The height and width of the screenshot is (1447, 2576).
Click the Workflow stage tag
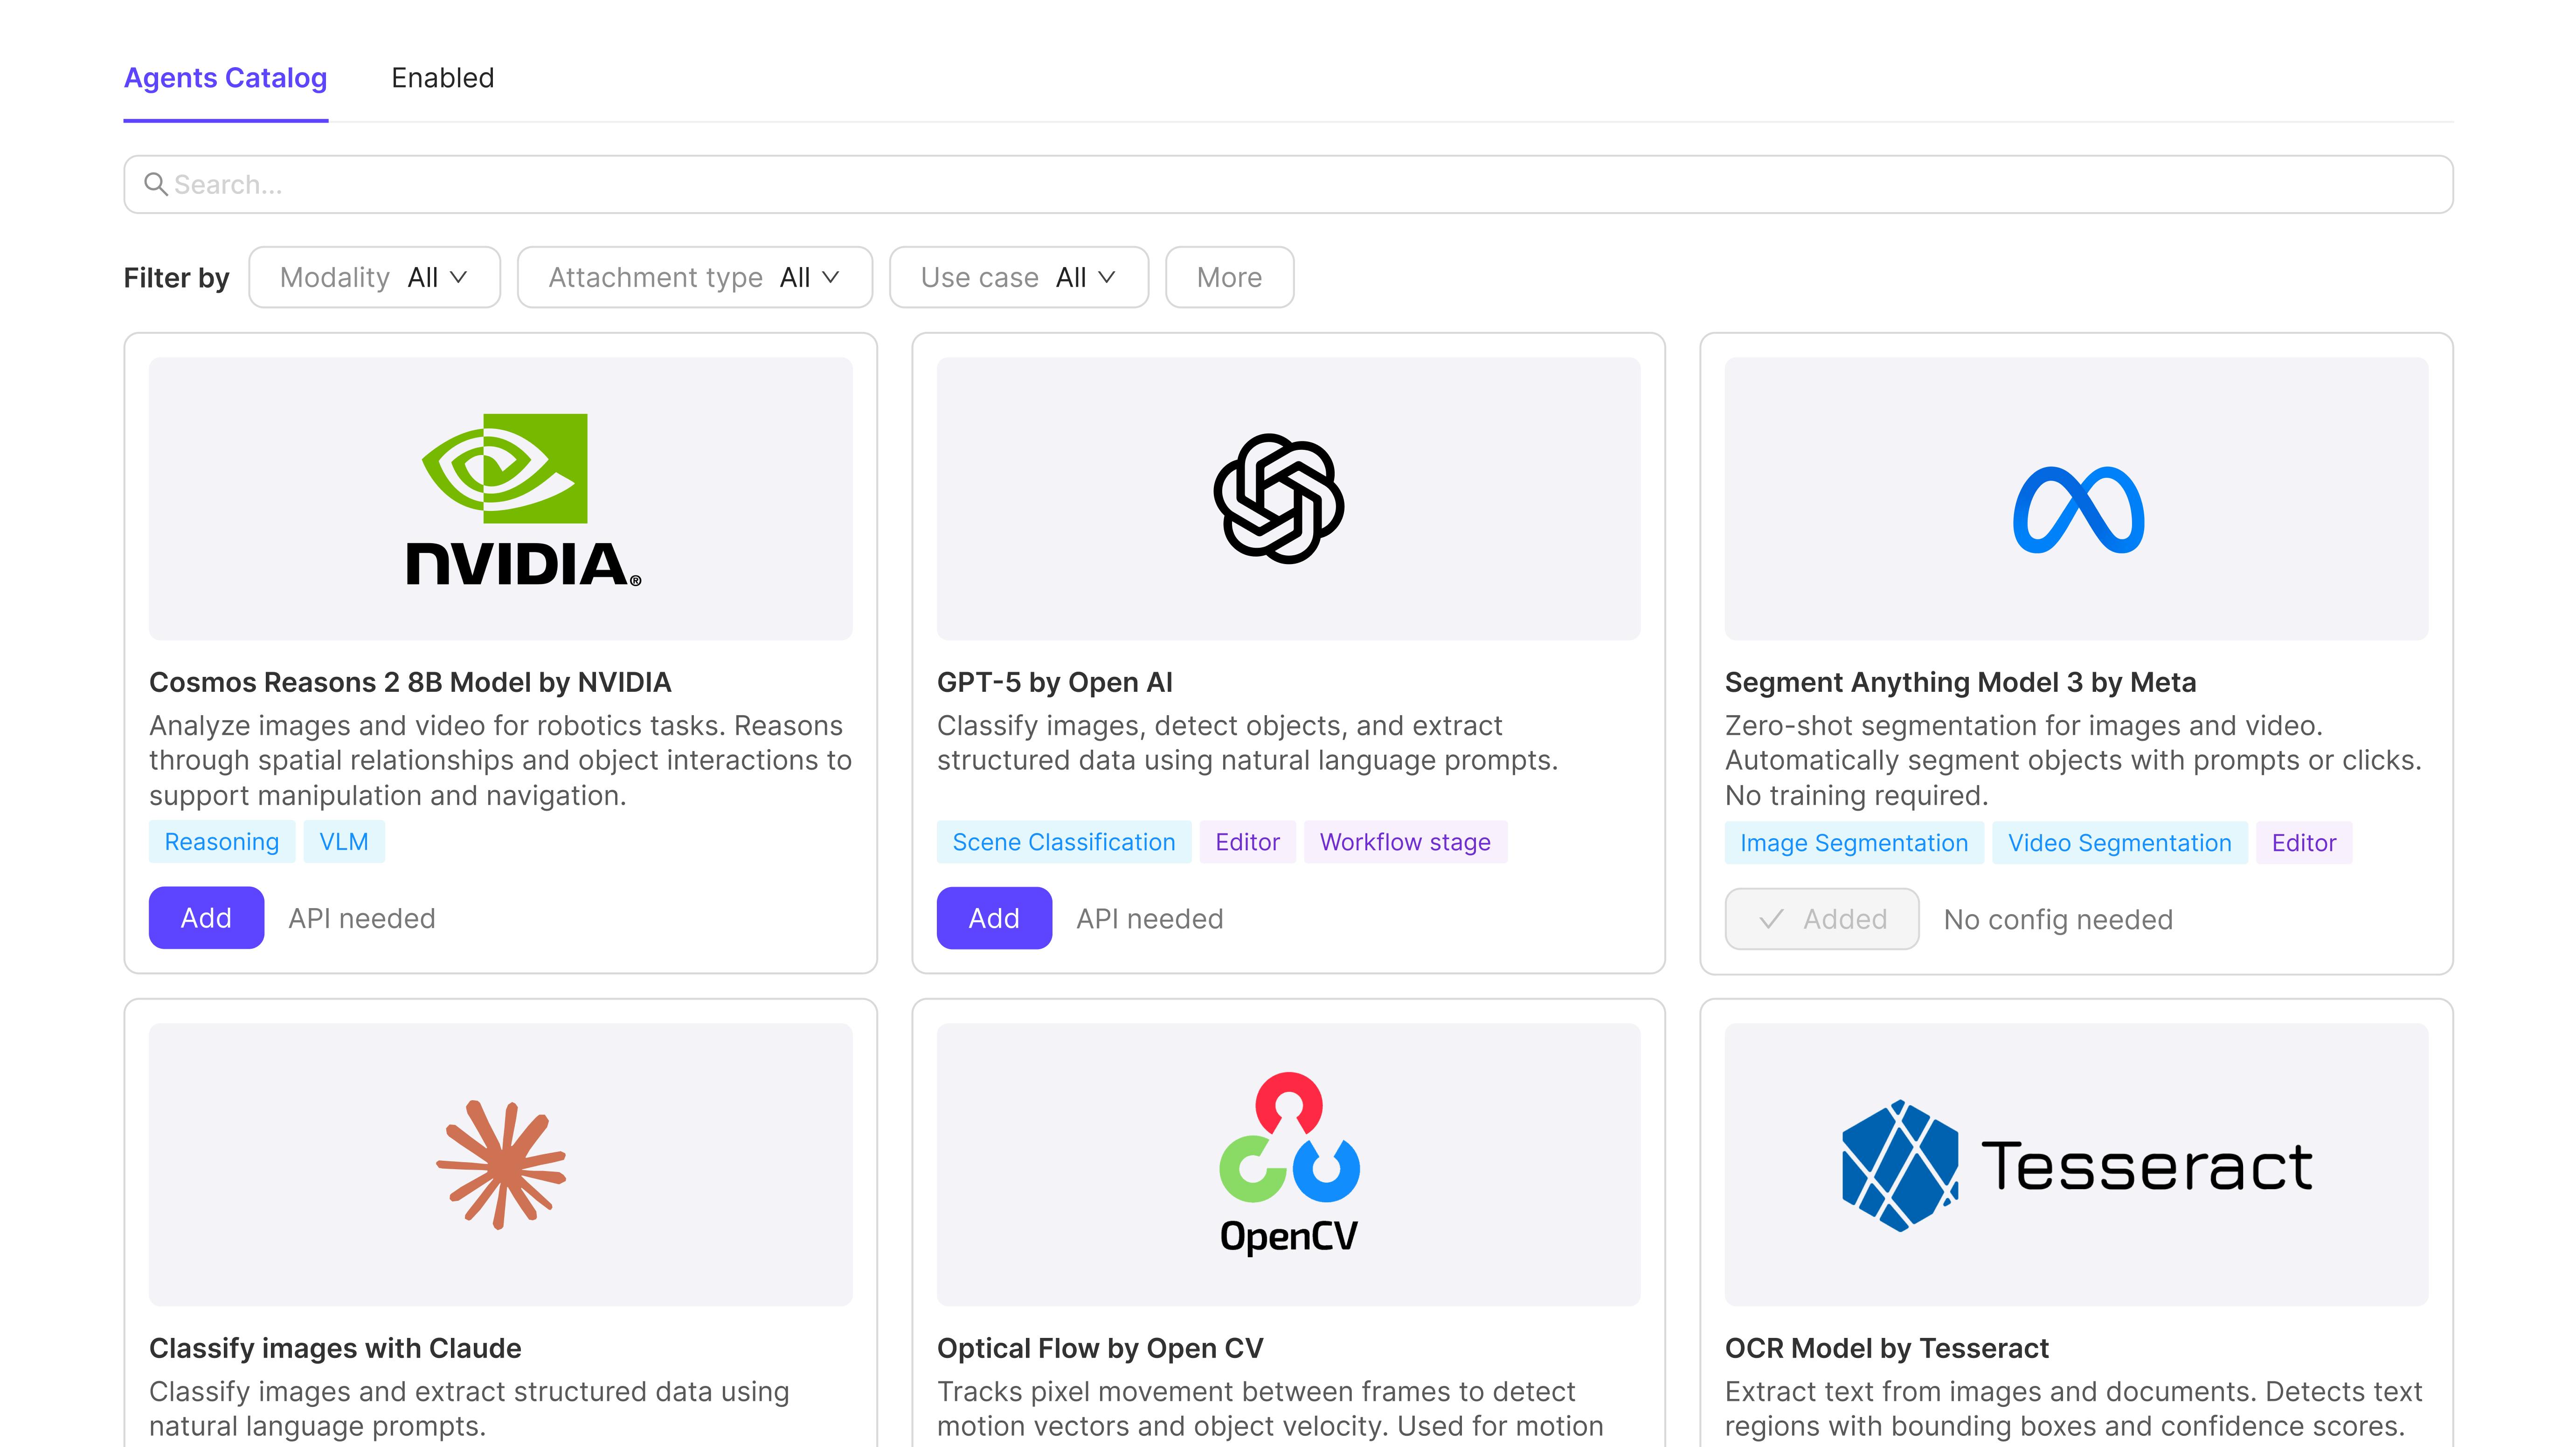pos(1404,842)
